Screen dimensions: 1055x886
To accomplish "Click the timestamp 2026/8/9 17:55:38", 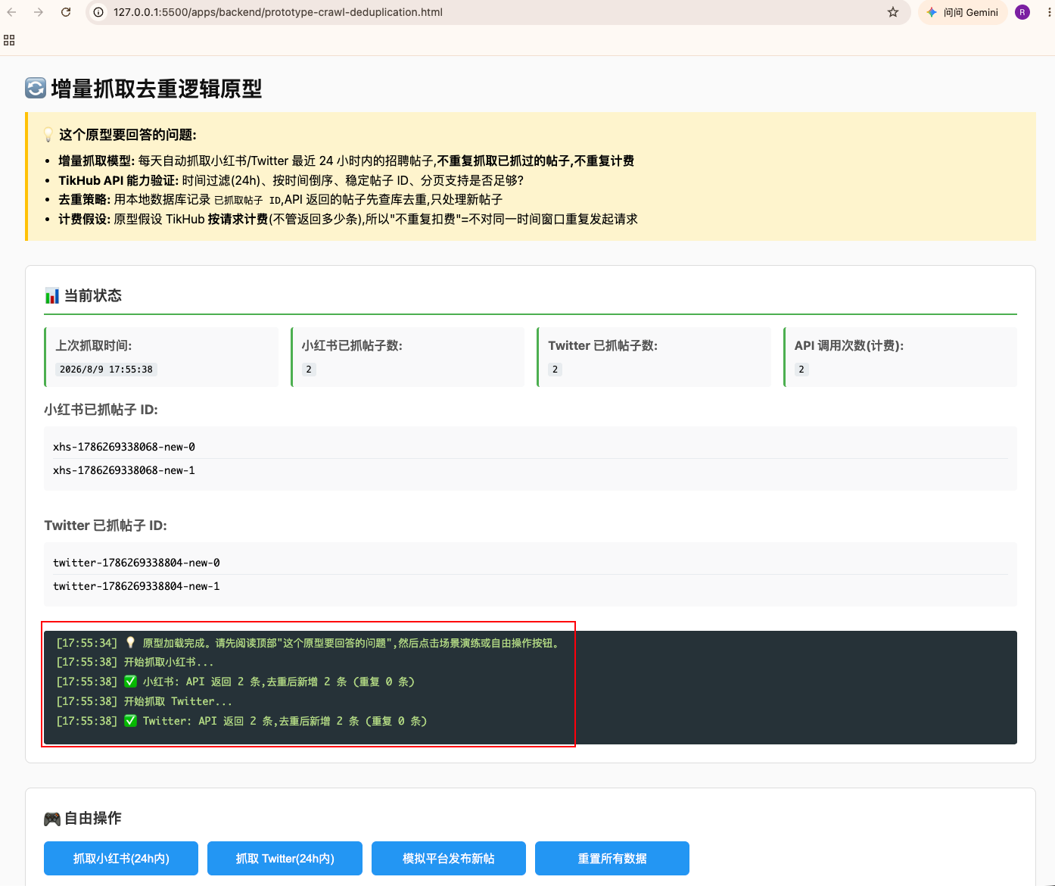I will point(106,370).
